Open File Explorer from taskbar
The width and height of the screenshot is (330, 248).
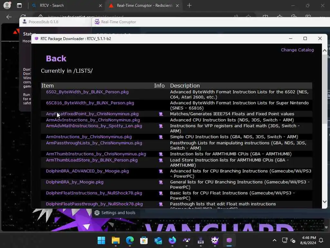(x=116, y=240)
